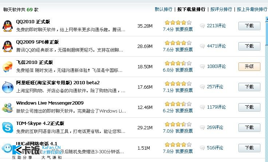Click the star rating for 飞信2010

point(178,63)
